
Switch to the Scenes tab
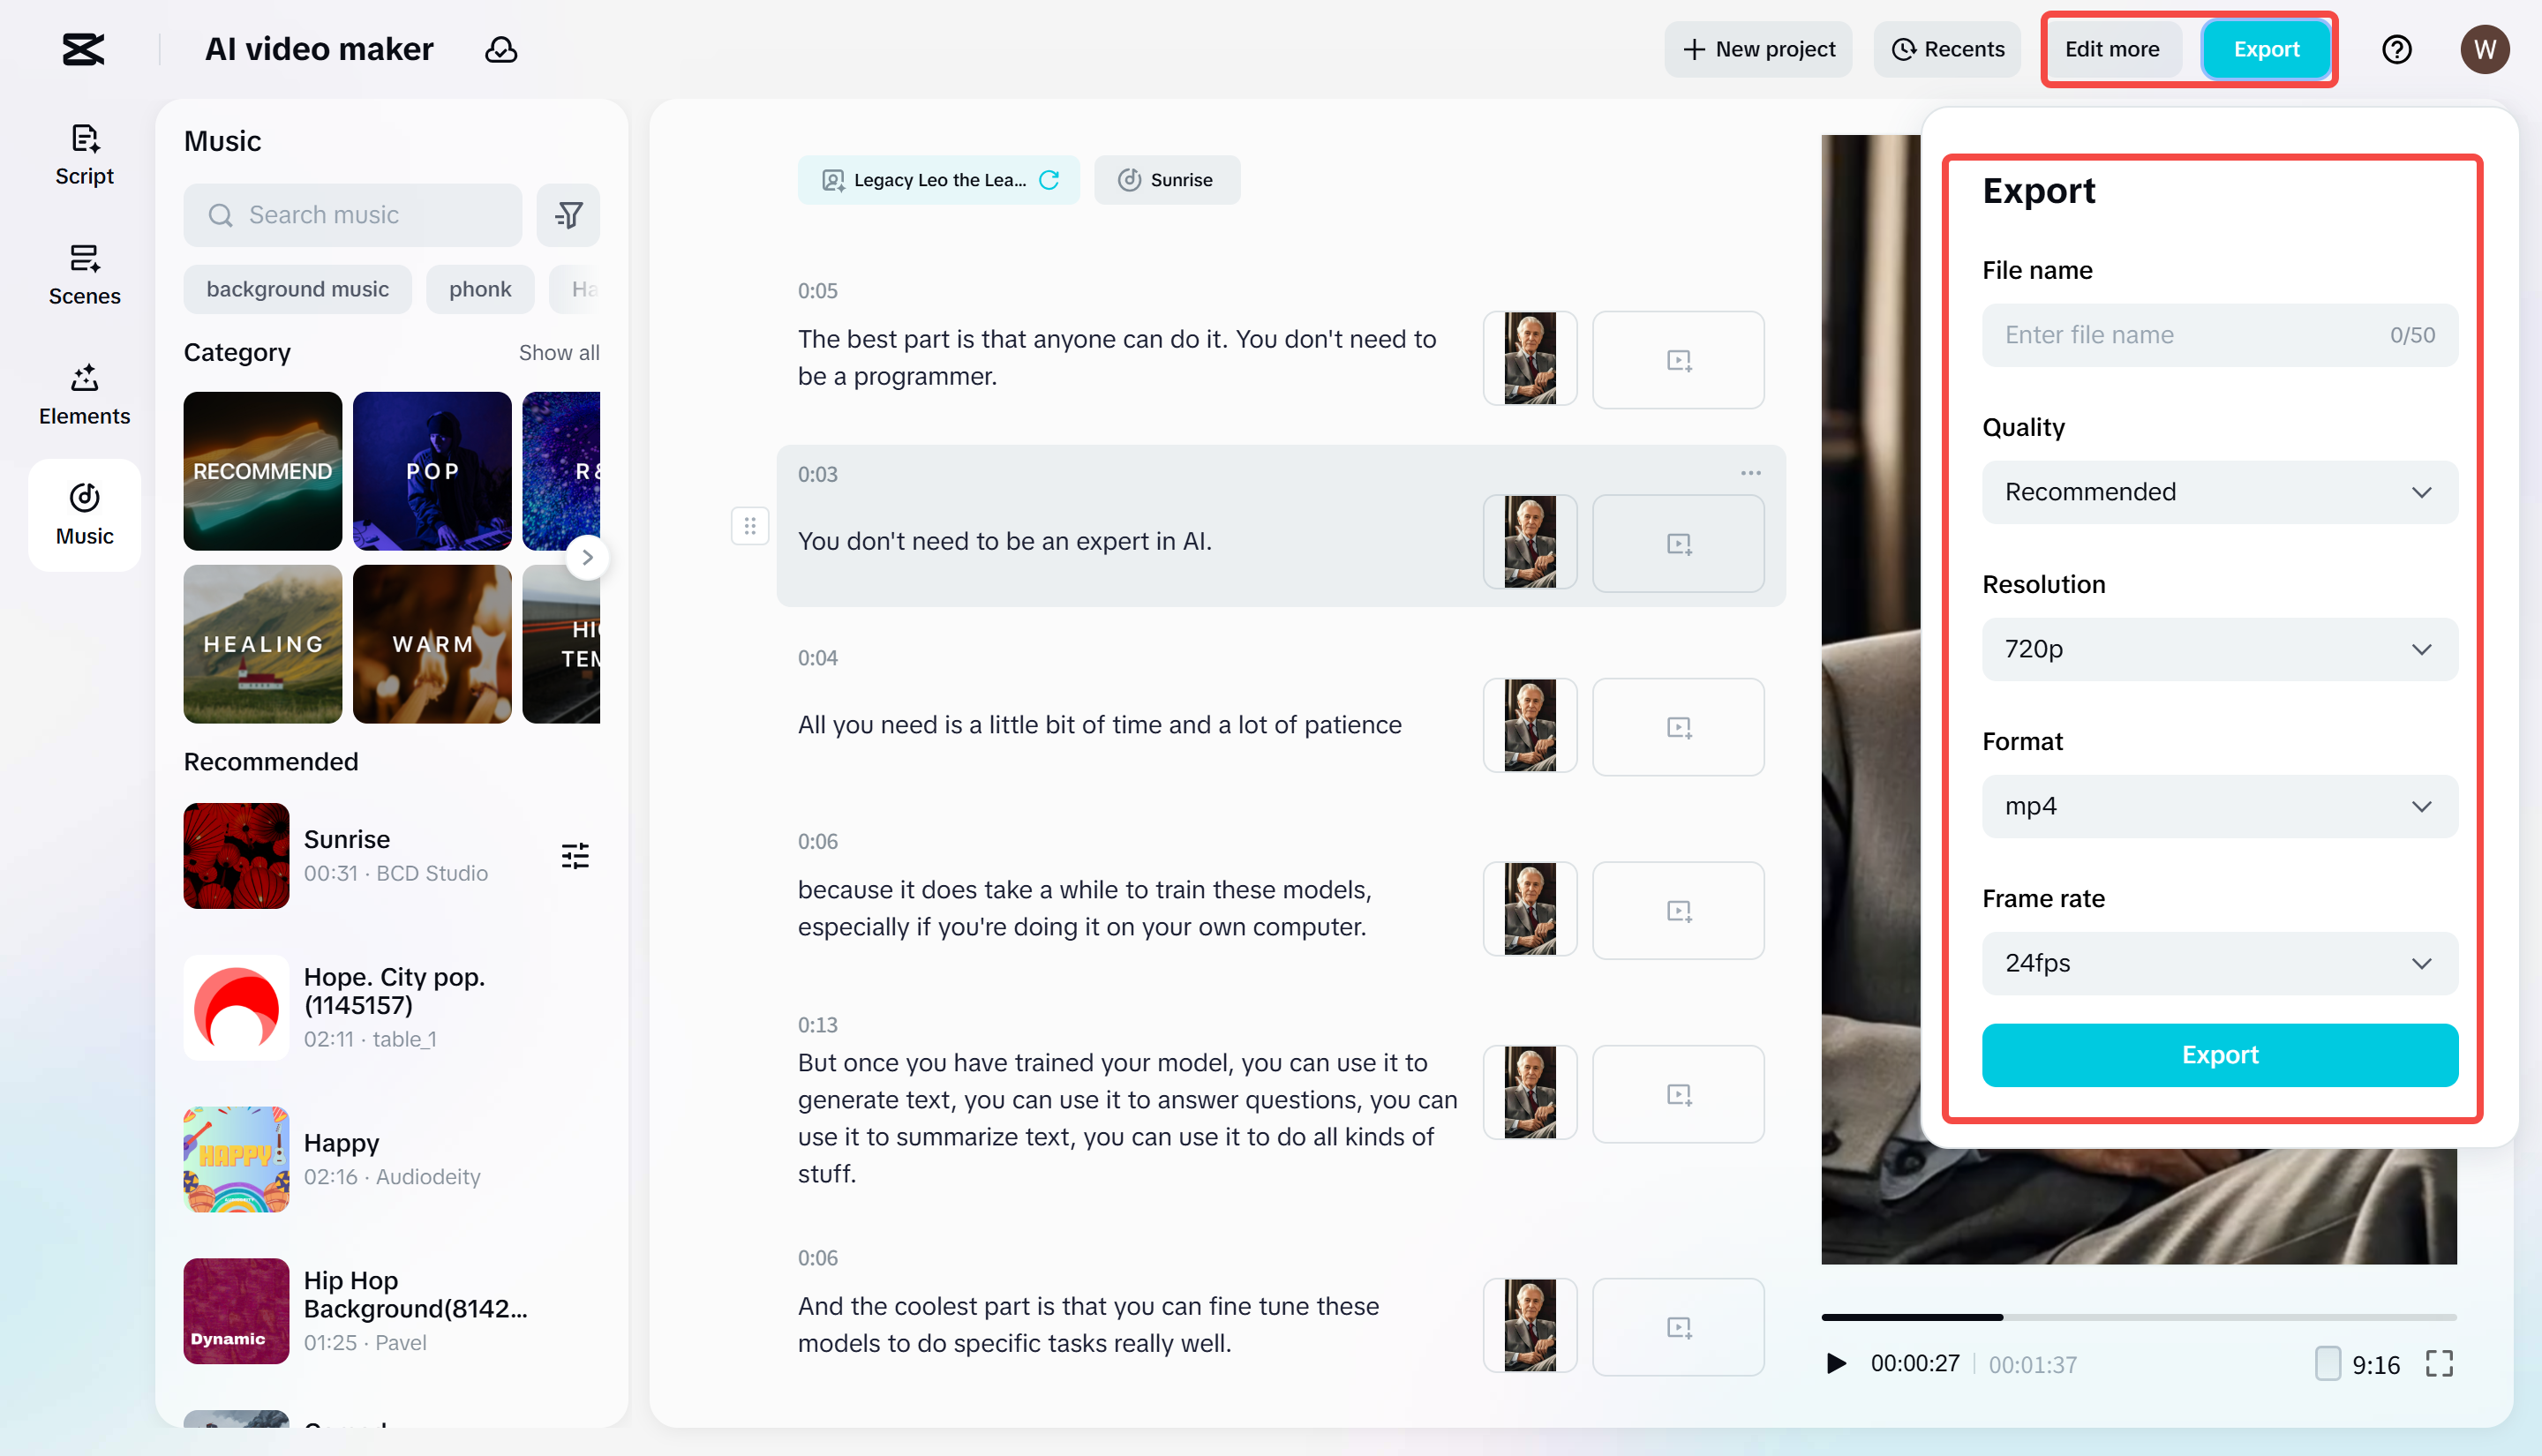coord(84,274)
